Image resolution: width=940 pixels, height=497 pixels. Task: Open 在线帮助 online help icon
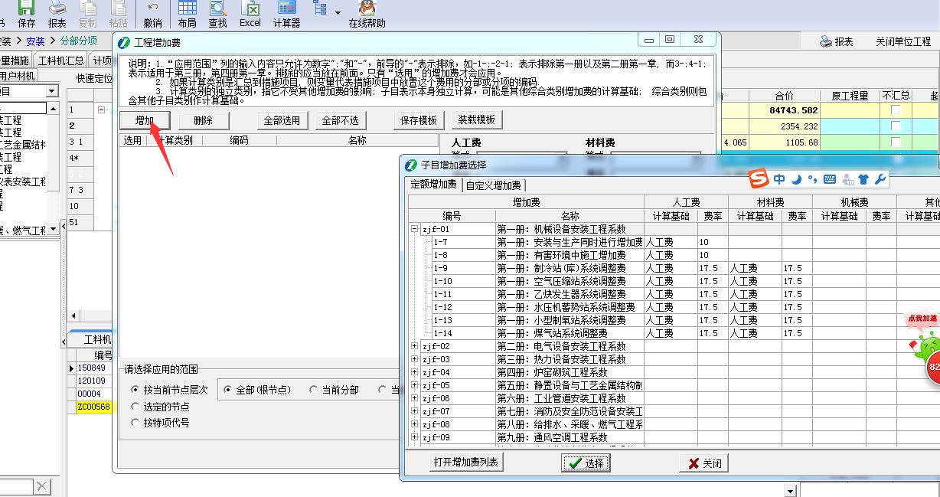[x=367, y=14]
